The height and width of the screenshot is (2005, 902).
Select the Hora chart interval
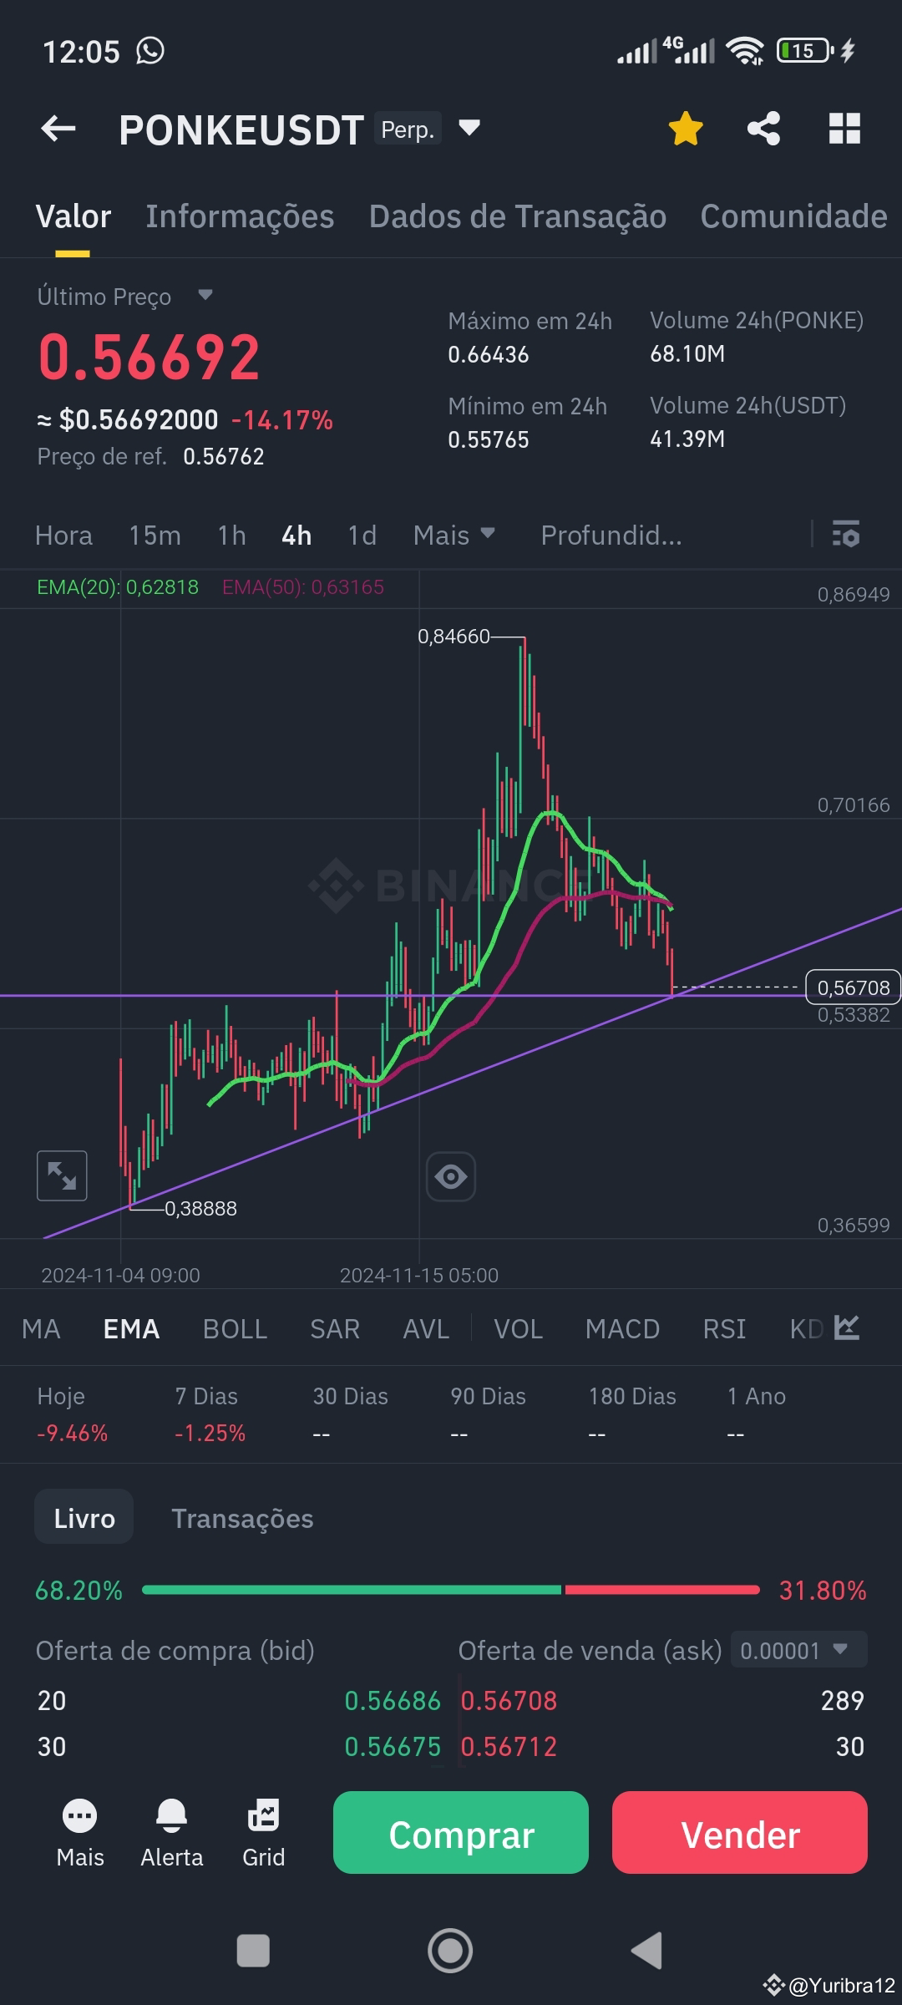pos(63,536)
